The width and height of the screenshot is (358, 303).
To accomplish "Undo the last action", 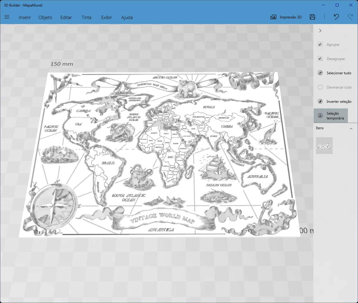I will (x=336, y=17).
